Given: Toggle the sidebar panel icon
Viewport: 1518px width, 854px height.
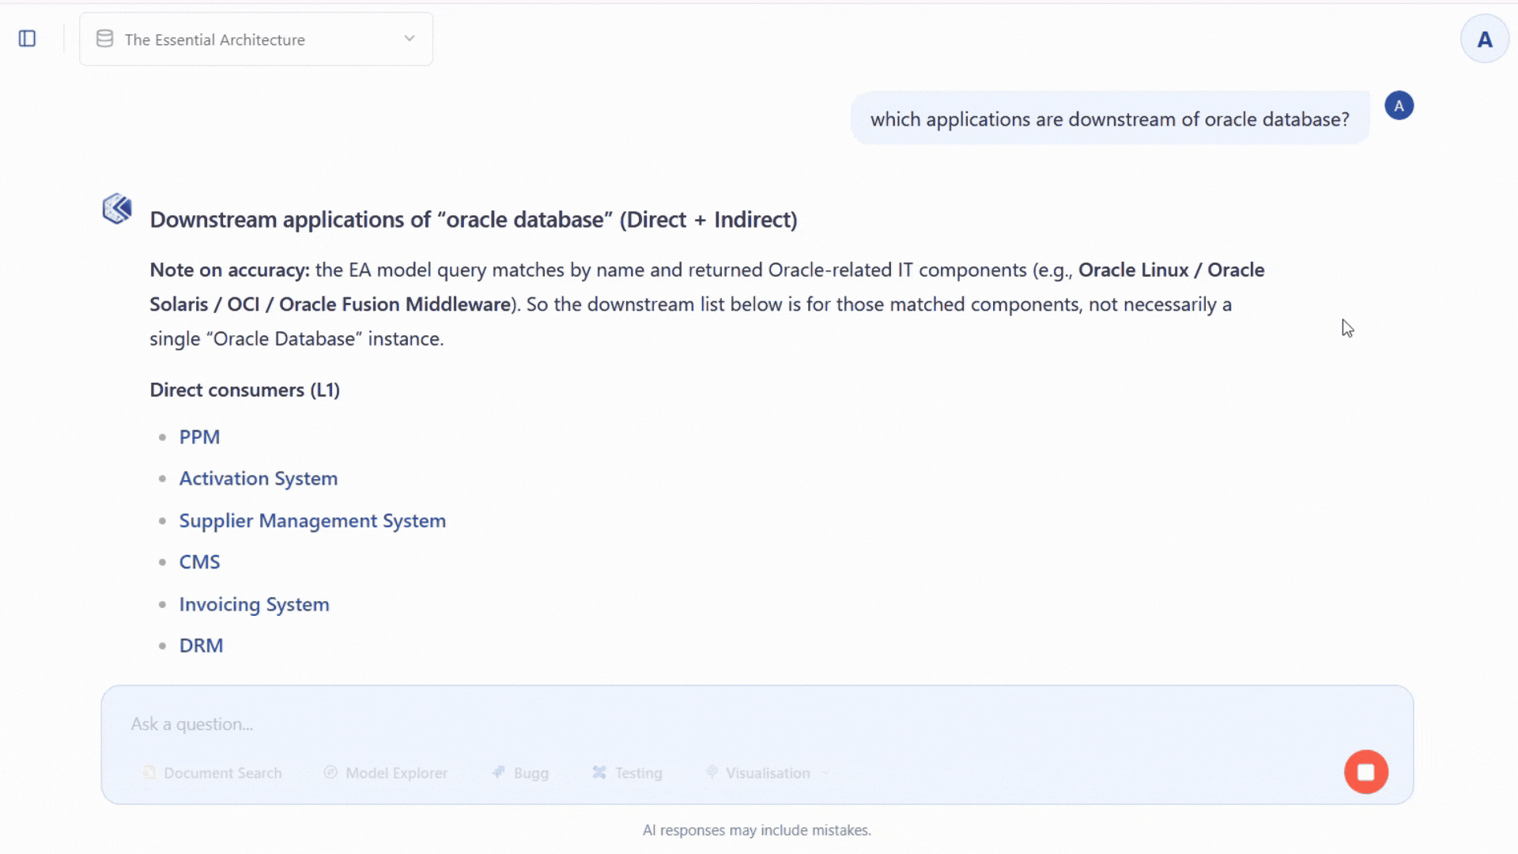Looking at the screenshot, I should 27,39.
